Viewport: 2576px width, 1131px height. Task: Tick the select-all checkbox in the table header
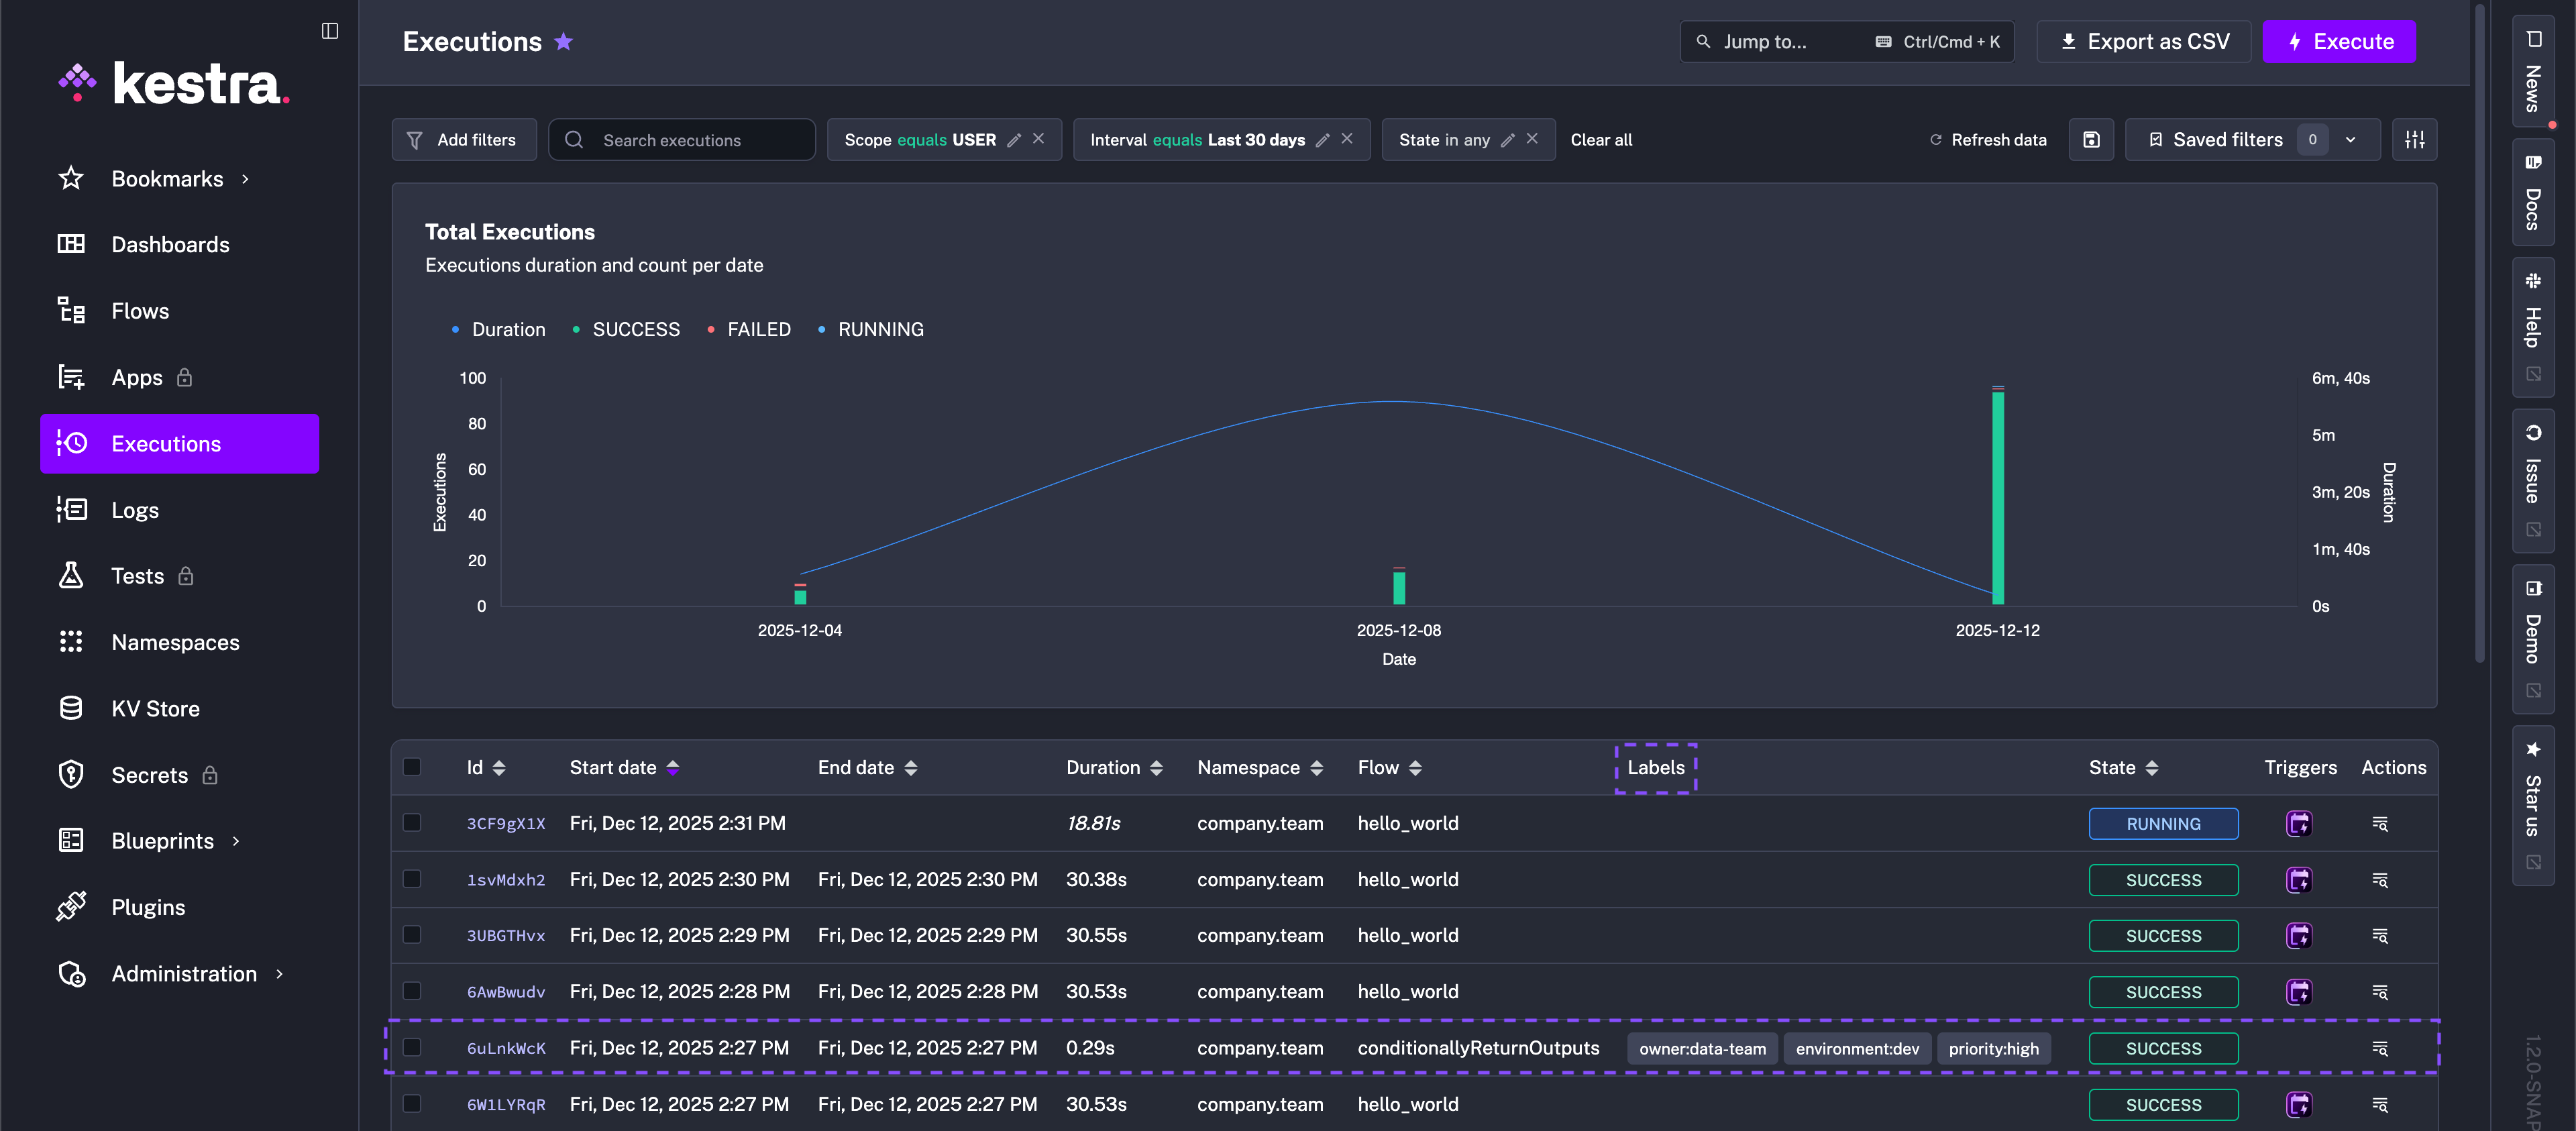tap(412, 767)
